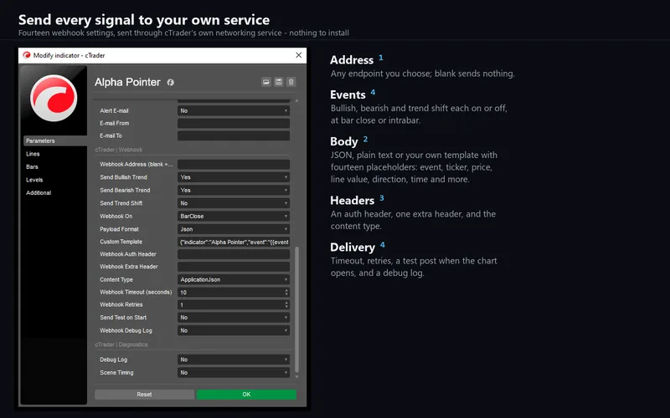Screen dimensions: 670x418
Task: Switch to the Bars tab
Action: tap(32, 166)
